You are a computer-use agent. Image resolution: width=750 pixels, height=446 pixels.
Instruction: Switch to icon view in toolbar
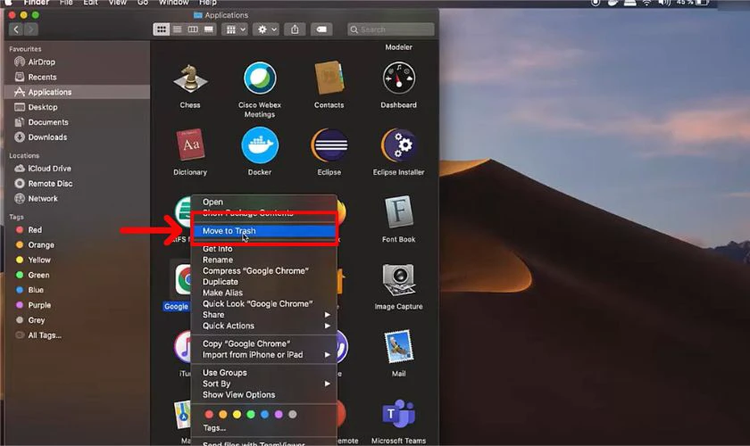(x=162, y=29)
